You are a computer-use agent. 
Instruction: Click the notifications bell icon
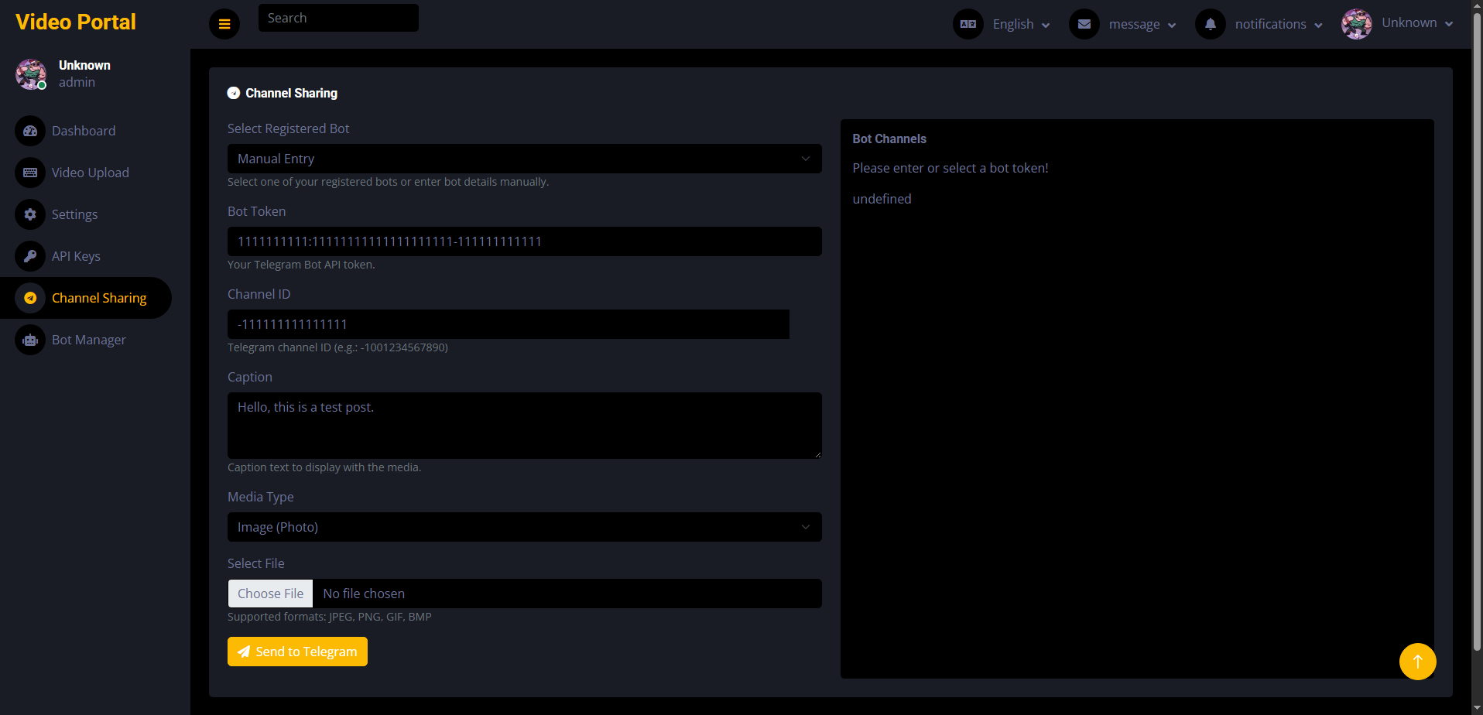[1211, 24]
